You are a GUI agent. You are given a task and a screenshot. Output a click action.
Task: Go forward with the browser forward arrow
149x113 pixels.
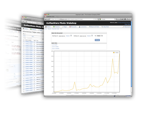48,19
